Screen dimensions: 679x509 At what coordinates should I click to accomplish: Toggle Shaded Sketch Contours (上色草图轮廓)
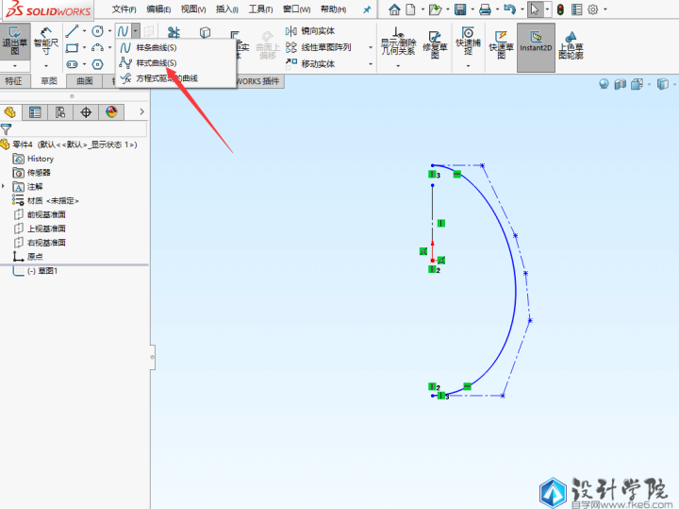click(570, 43)
